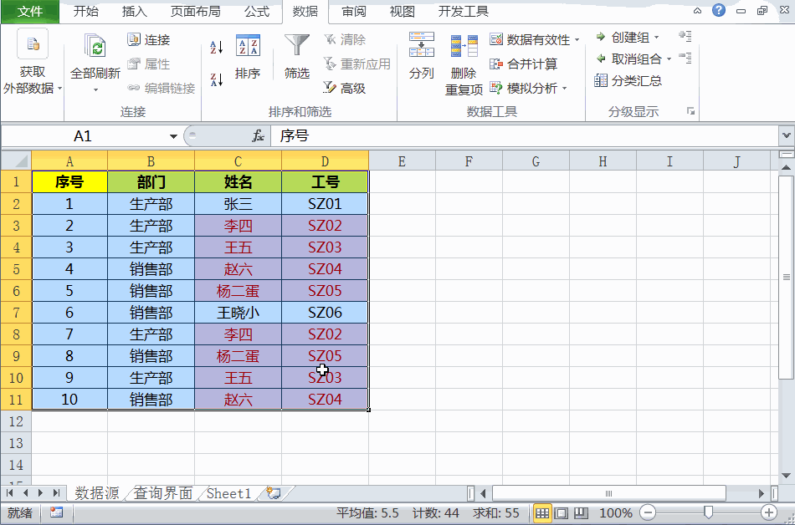This screenshot has height=525, width=795.
Task: Click the insert function fx icon
Action: [x=258, y=135]
